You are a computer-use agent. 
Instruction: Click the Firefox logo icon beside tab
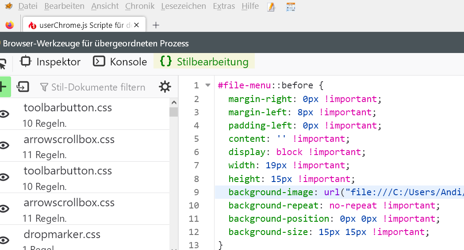[x=9, y=25]
